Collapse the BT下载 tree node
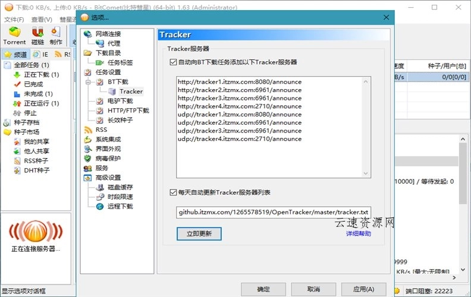Viewport: 471px width, 297px height. coord(88,82)
